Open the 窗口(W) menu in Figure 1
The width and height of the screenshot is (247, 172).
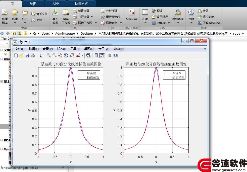pyautogui.click(x=104, y=49)
